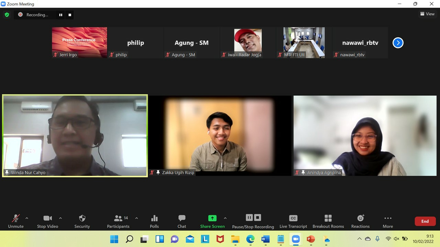Open the Polls panel
The width and height of the screenshot is (440, 247).
pyautogui.click(x=154, y=221)
